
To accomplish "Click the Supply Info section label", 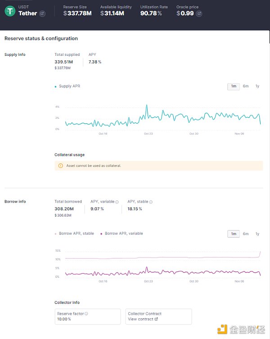I will click(x=15, y=54).
